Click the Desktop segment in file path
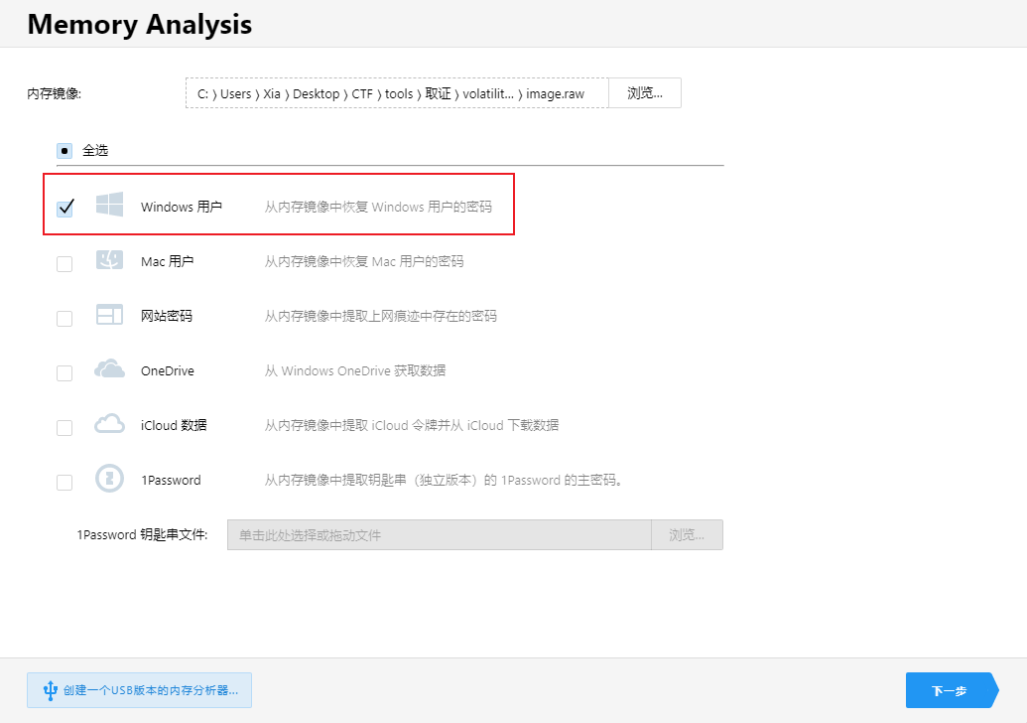1027x723 pixels. coord(316,94)
